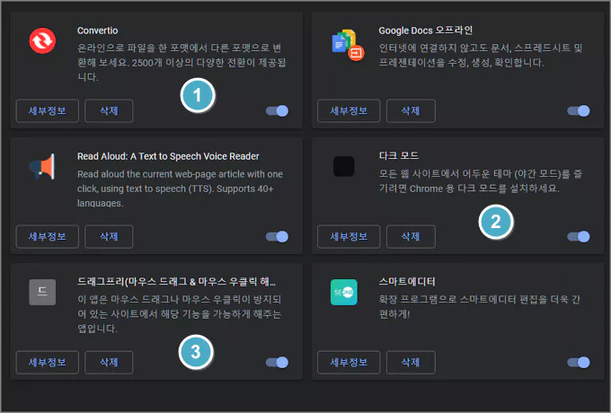
Task: Click the 드래그프리(마우스 드래그 title
Action: click(x=176, y=281)
